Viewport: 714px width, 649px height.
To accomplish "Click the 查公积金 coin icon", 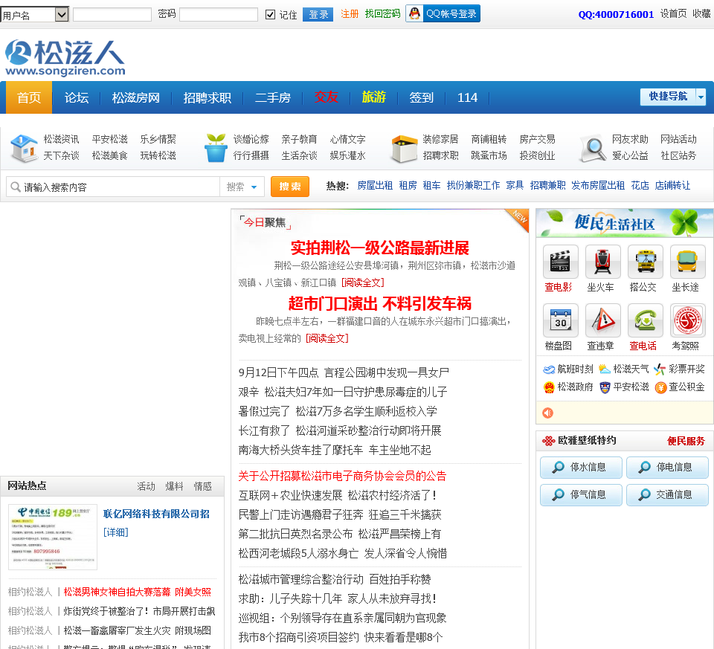I will click(660, 387).
